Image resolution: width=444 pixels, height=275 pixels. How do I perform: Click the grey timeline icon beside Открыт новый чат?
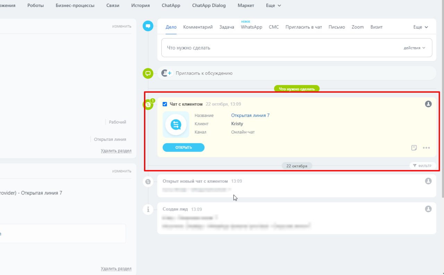click(148, 181)
